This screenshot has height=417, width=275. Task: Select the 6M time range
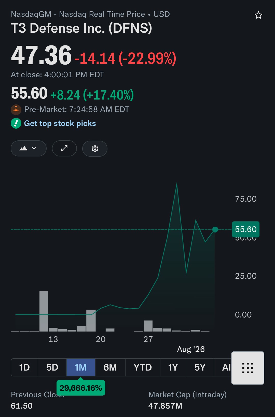[110, 367]
